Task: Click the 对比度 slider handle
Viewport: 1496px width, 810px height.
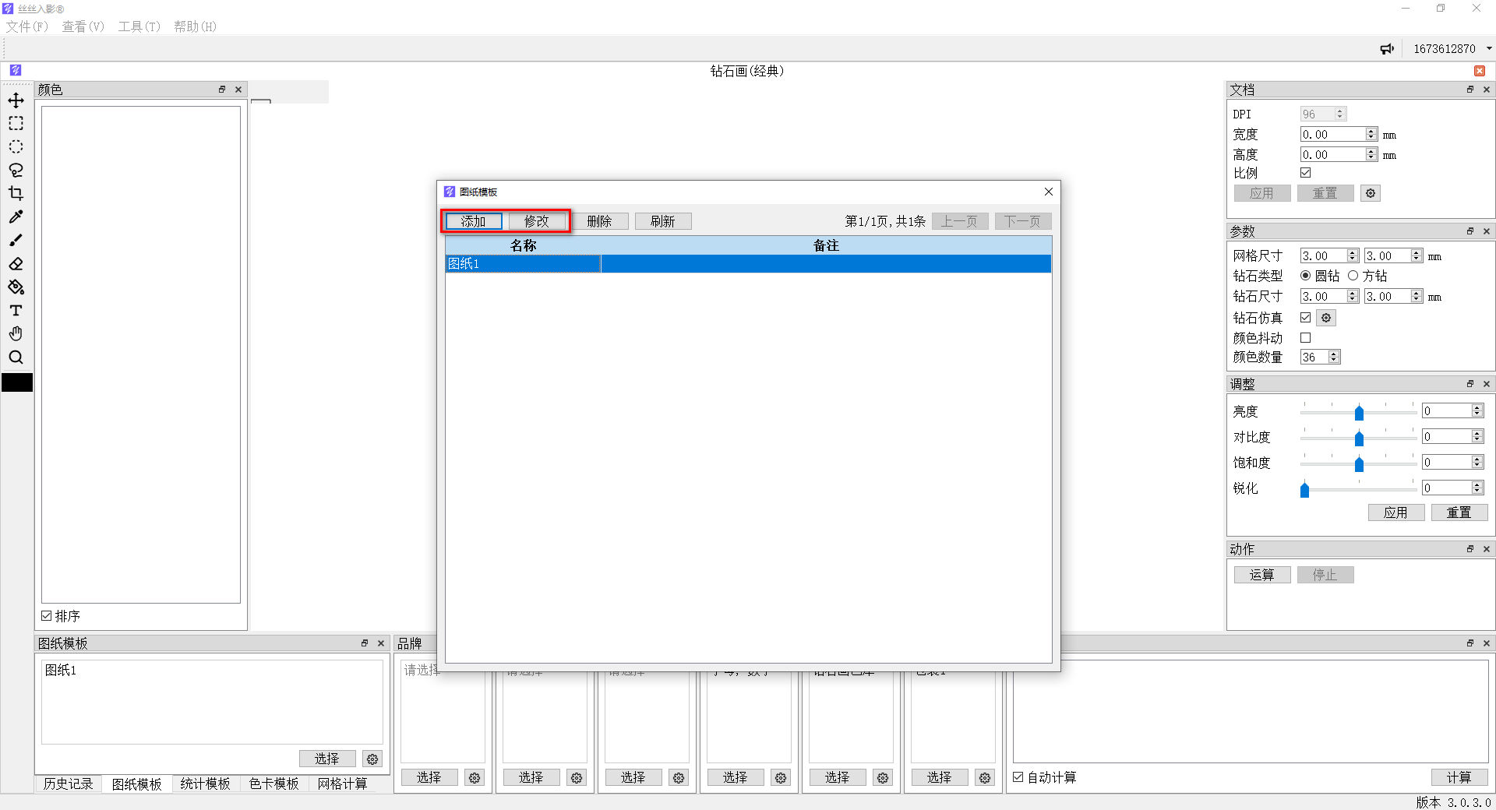Action: pos(1359,438)
